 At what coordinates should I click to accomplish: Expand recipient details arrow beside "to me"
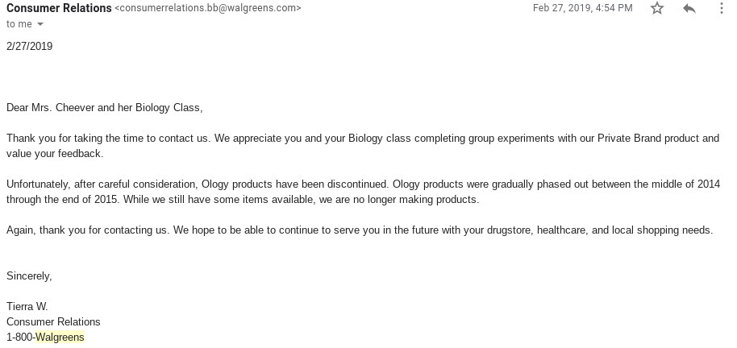(40, 24)
